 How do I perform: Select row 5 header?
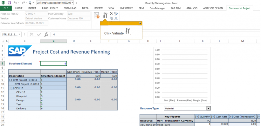tap(2, 63)
